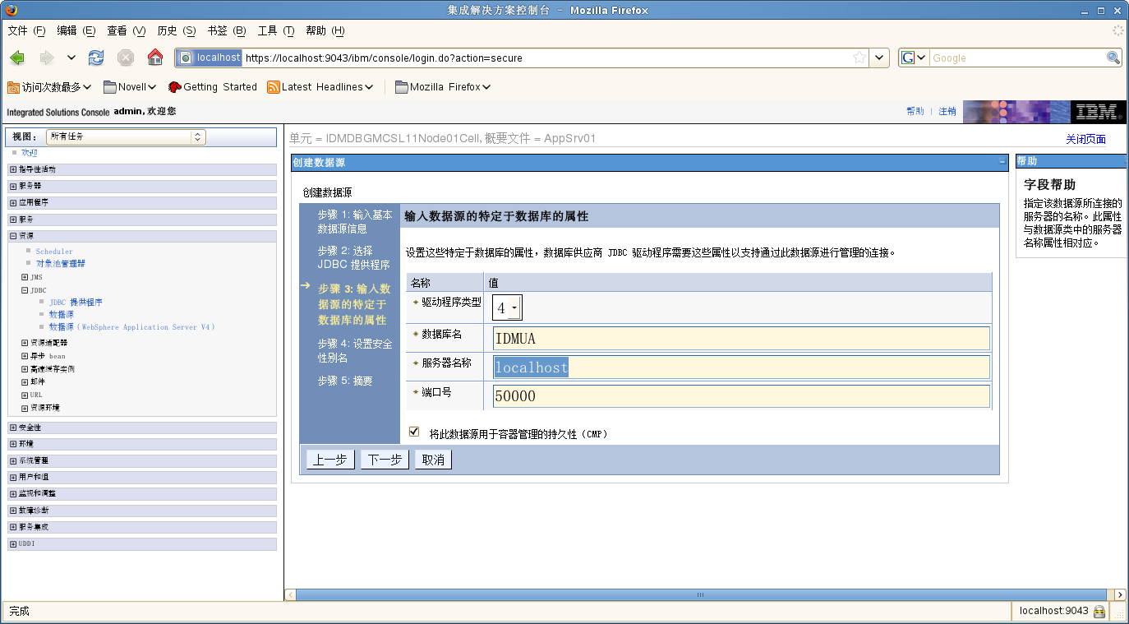Reload the current page
The width and height of the screenshot is (1129, 624).
coord(96,58)
